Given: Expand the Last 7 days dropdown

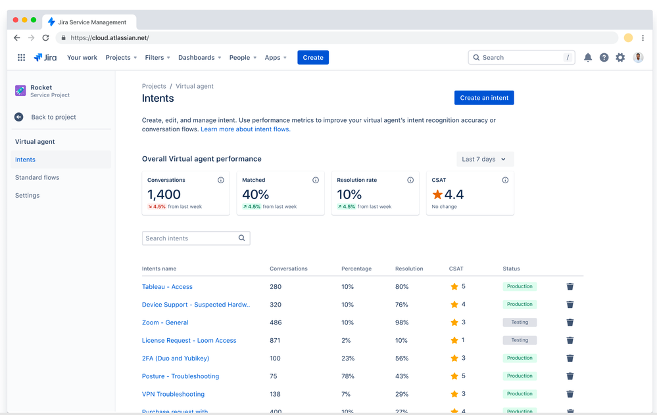Looking at the screenshot, I should tap(485, 159).
